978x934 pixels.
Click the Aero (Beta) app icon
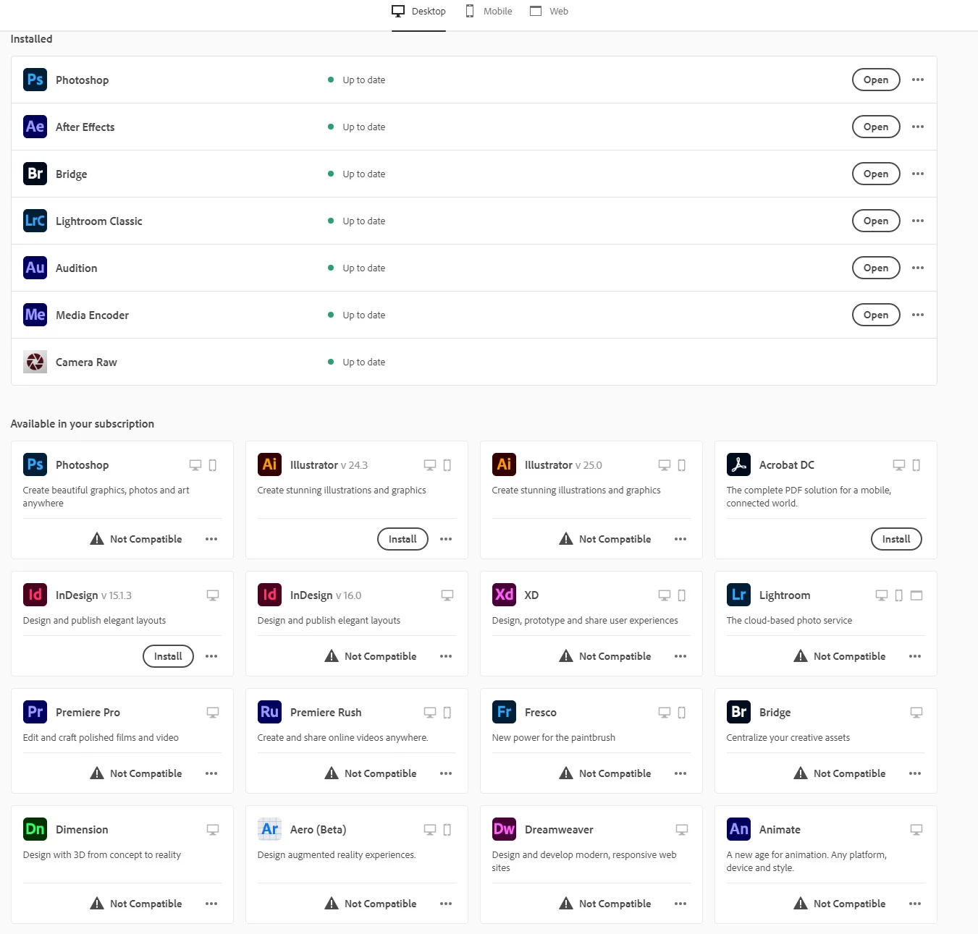click(269, 829)
